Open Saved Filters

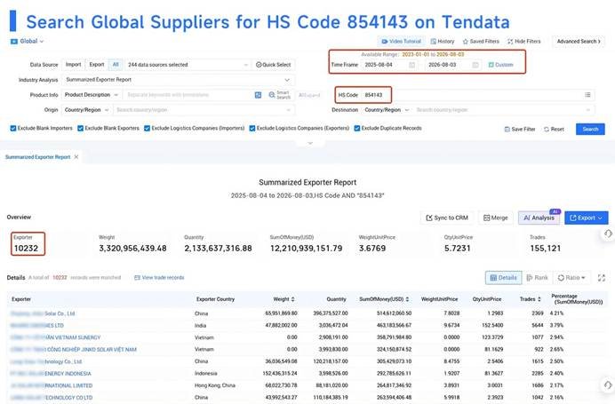(x=481, y=41)
